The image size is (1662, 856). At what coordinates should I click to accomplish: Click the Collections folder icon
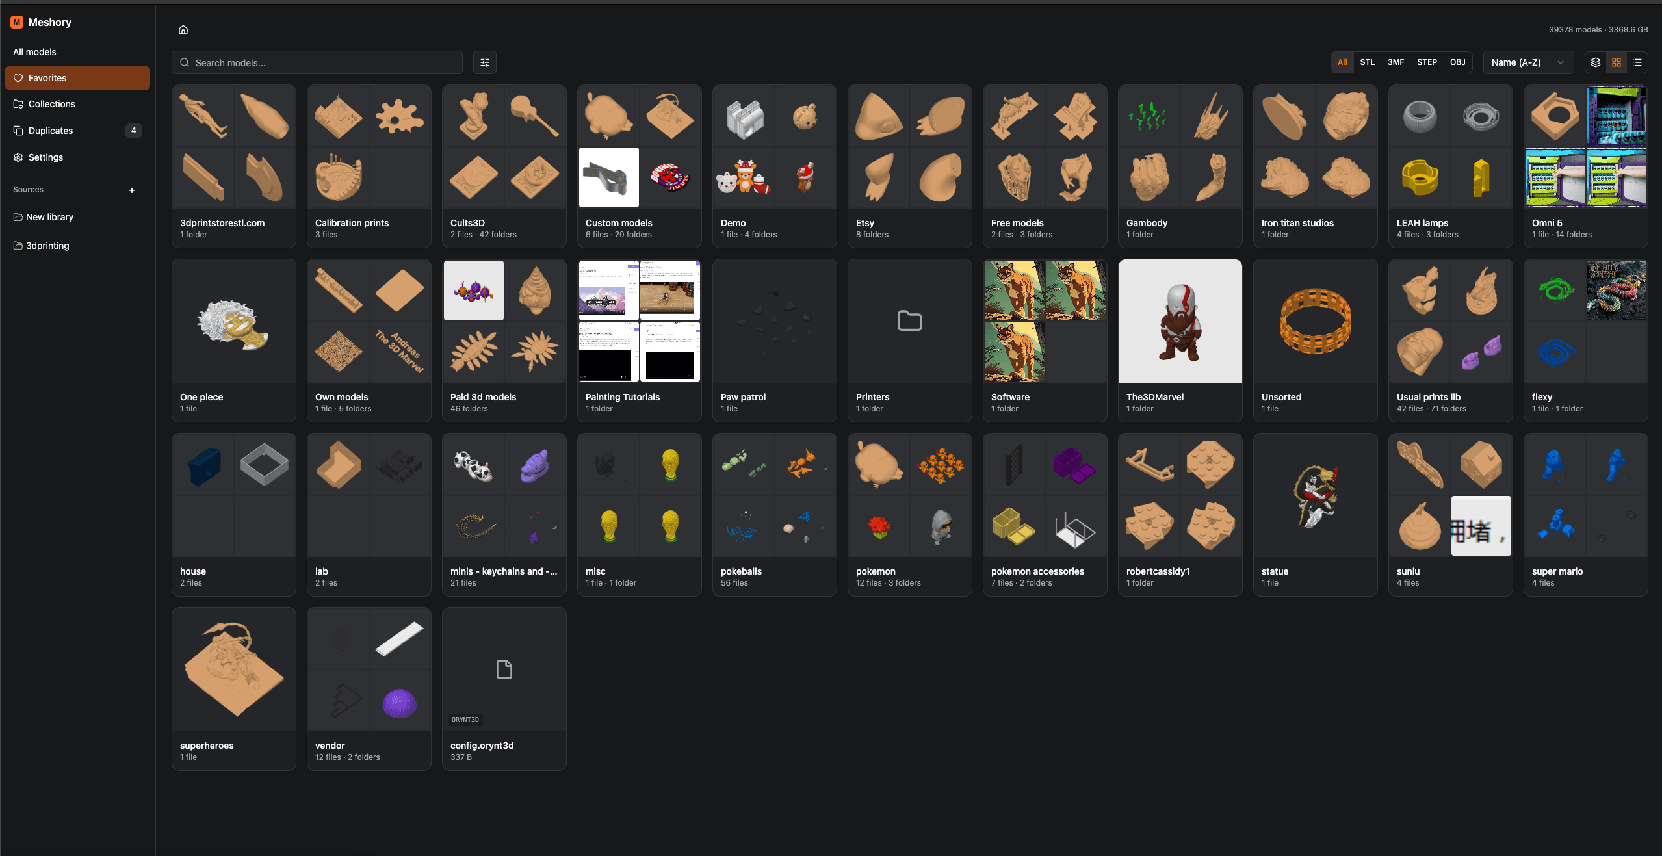pyautogui.click(x=18, y=104)
